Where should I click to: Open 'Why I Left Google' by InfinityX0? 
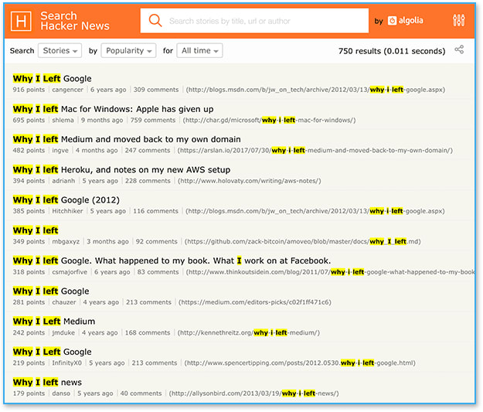(x=52, y=352)
